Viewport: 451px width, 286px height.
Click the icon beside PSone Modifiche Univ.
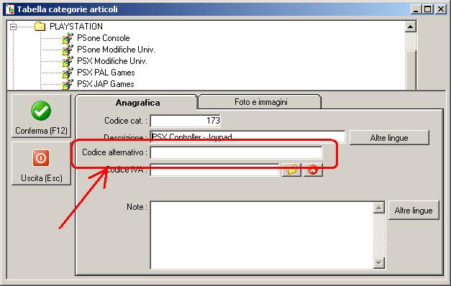point(67,50)
